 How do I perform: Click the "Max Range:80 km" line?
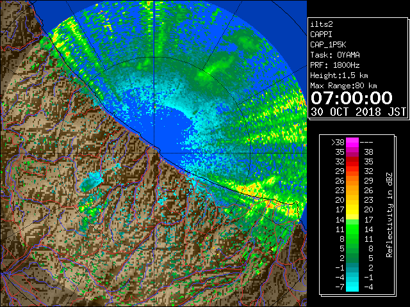[x=343, y=86]
